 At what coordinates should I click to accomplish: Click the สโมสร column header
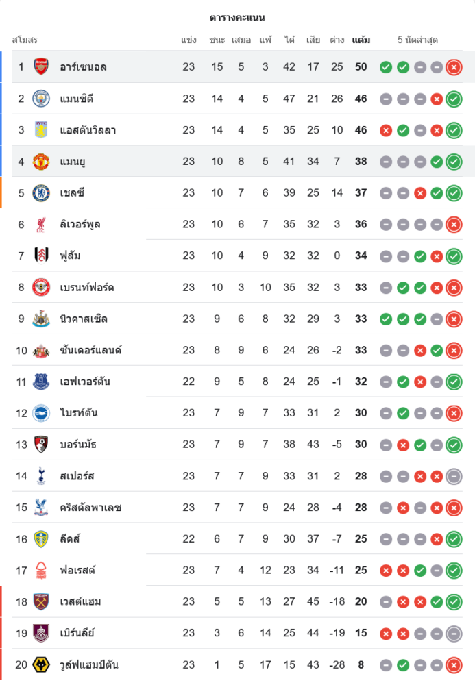coord(25,40)
